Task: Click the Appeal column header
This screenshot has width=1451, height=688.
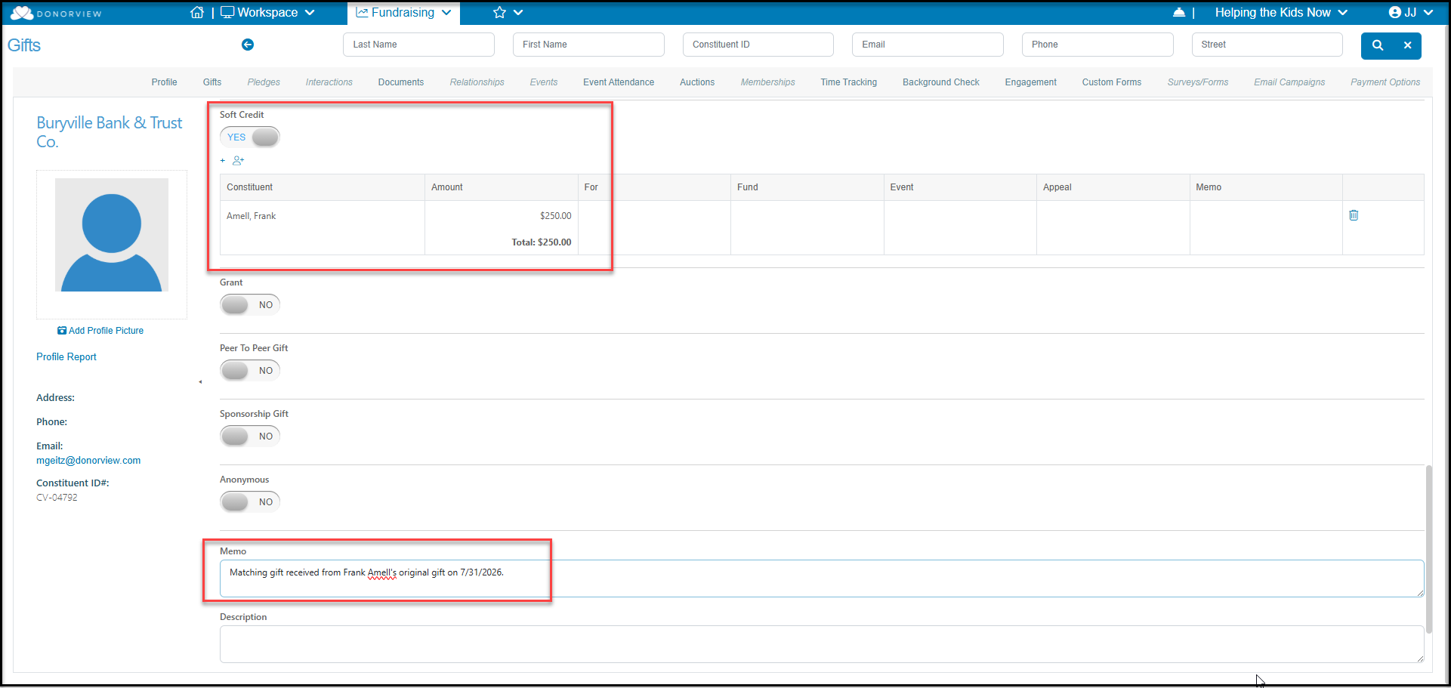Action: pos(1113,187)
